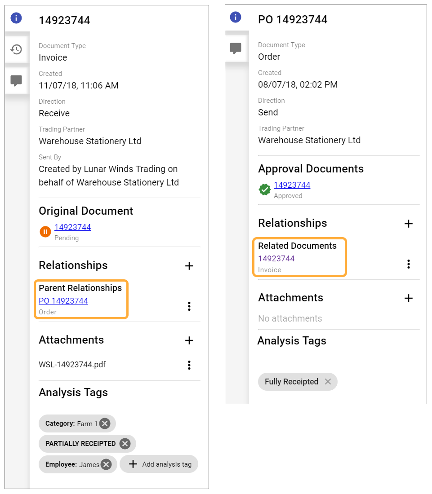
Task: Open the kebab menu beside PO 14923744 relationship
Action: tap(189, 306)
